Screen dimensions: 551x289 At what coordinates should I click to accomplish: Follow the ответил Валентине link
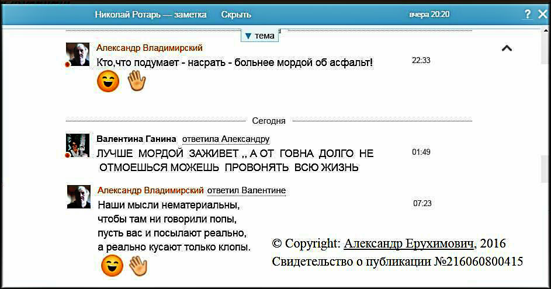[247, 191]
